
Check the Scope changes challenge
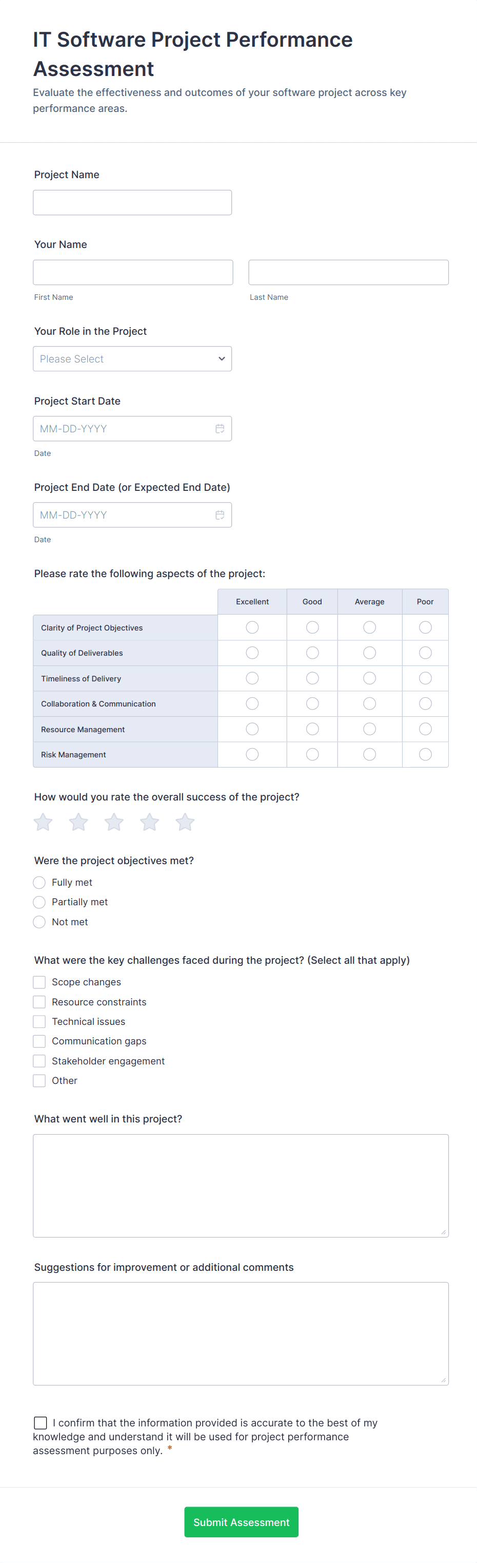[x=39, y=982]
